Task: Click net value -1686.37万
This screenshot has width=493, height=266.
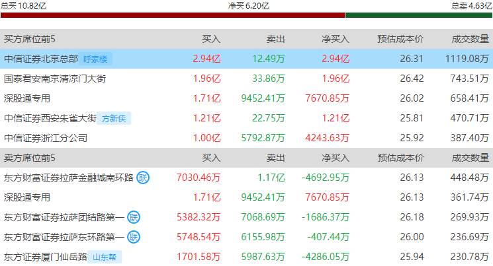Action: click(x=326, y=217)
